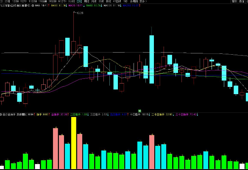Click the tallest yellow turnover bar
This screenshot has height=170, width=248.
(74, 143)
